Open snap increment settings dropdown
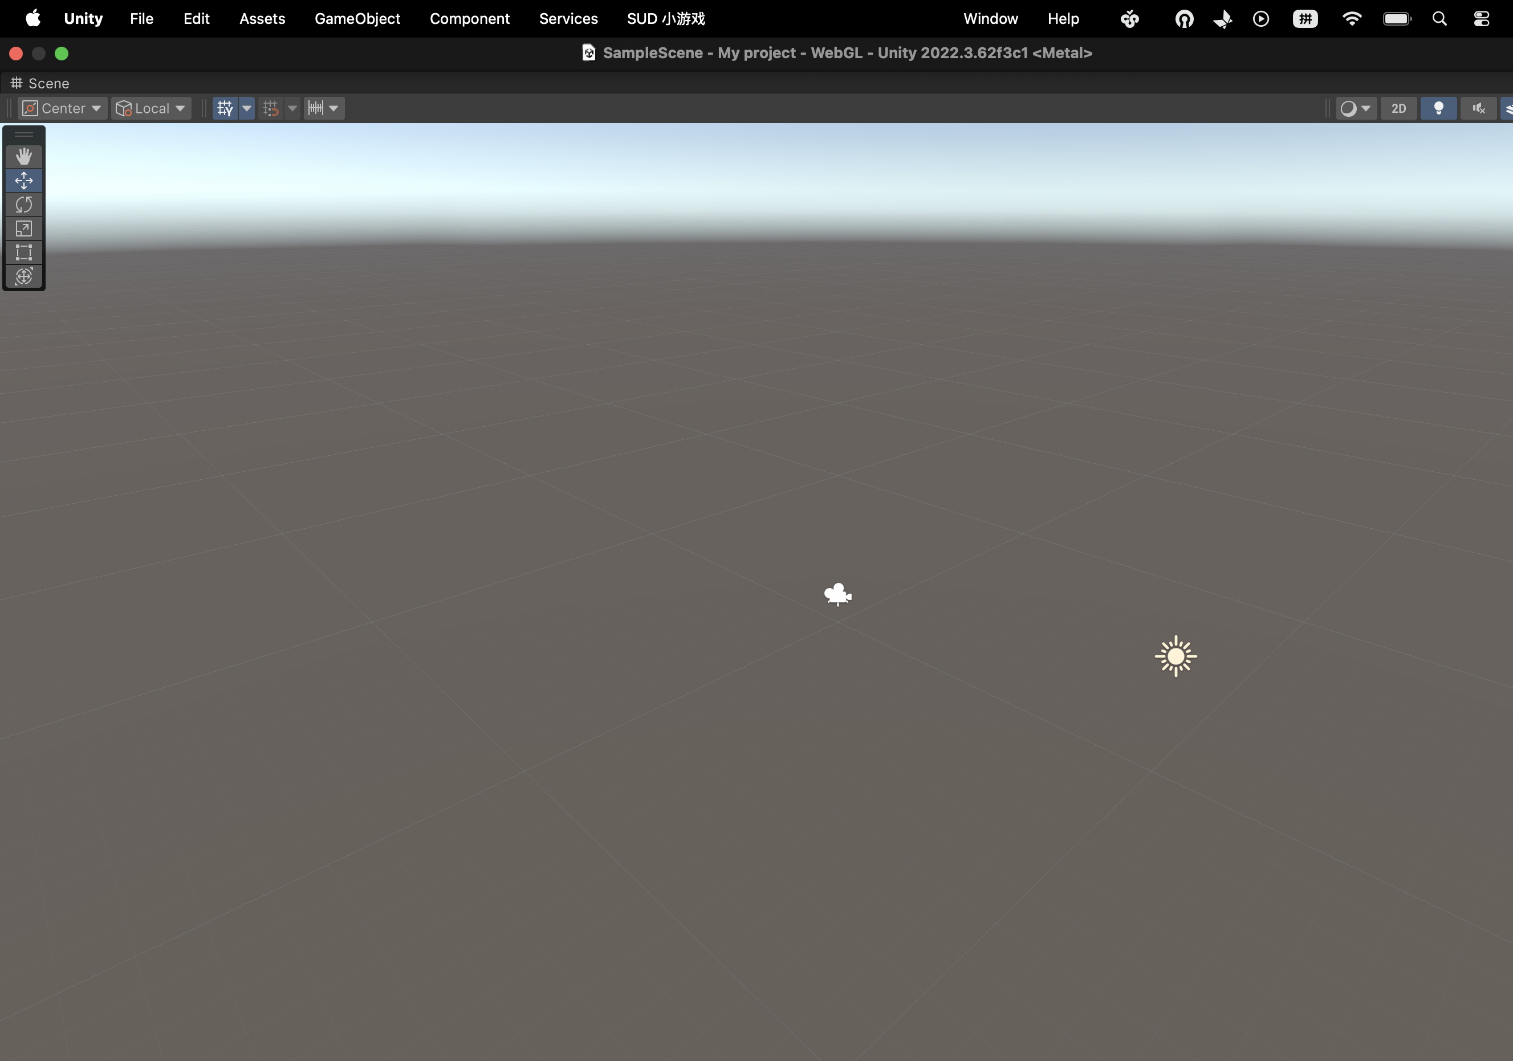 tap(324, 108)
